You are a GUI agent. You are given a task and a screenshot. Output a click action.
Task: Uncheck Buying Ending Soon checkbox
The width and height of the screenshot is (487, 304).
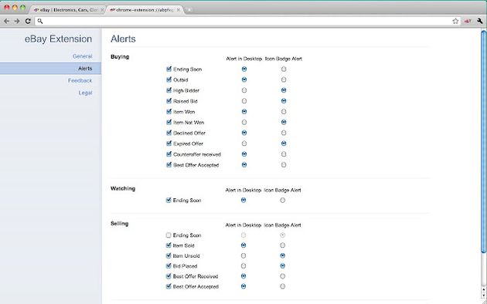click(169, 69)
